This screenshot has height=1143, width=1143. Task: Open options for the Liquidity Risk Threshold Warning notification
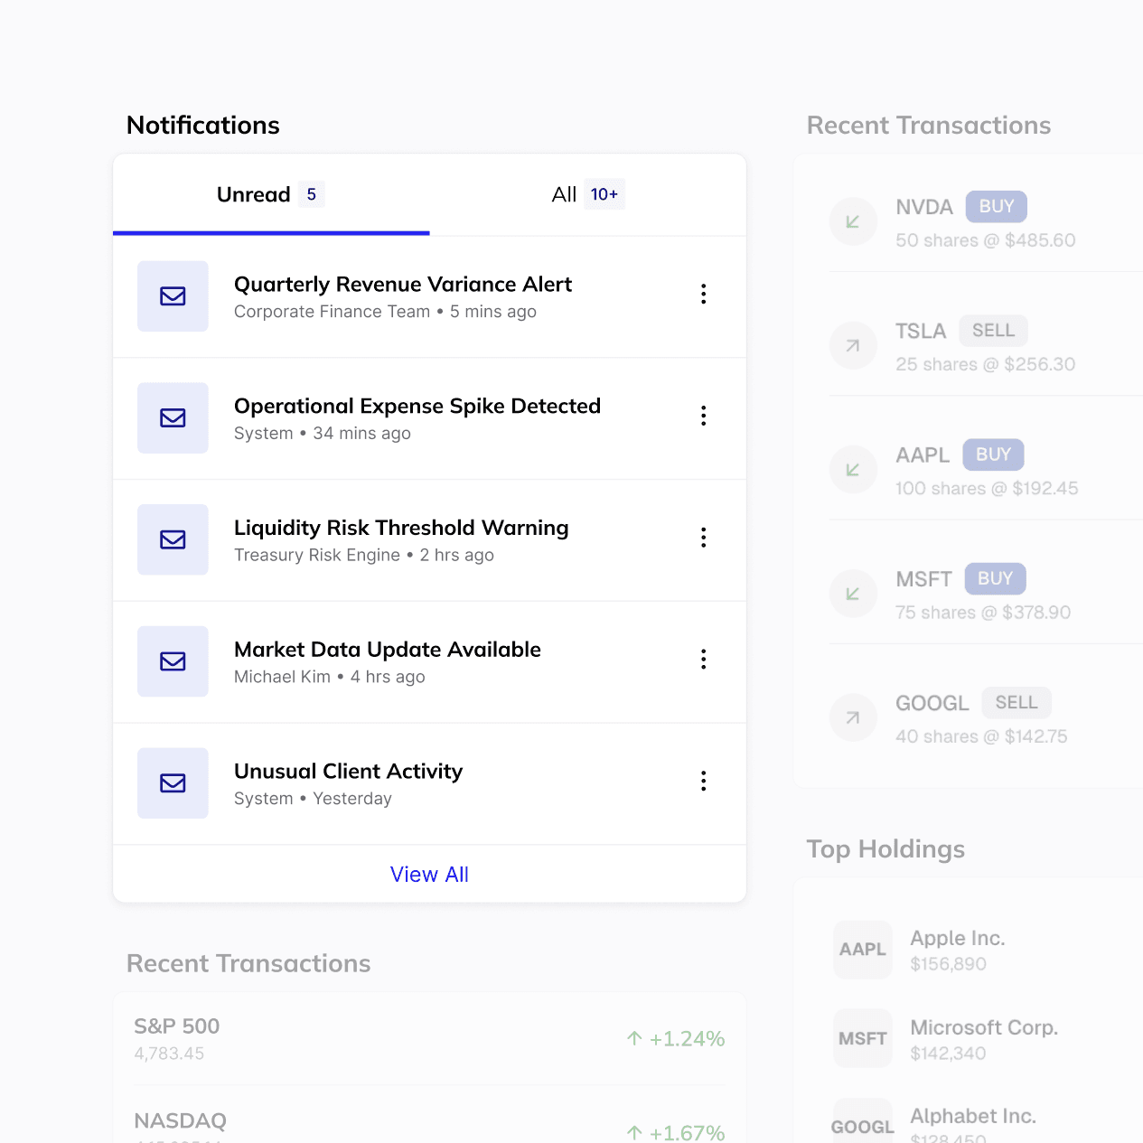(x=703, y=538)
